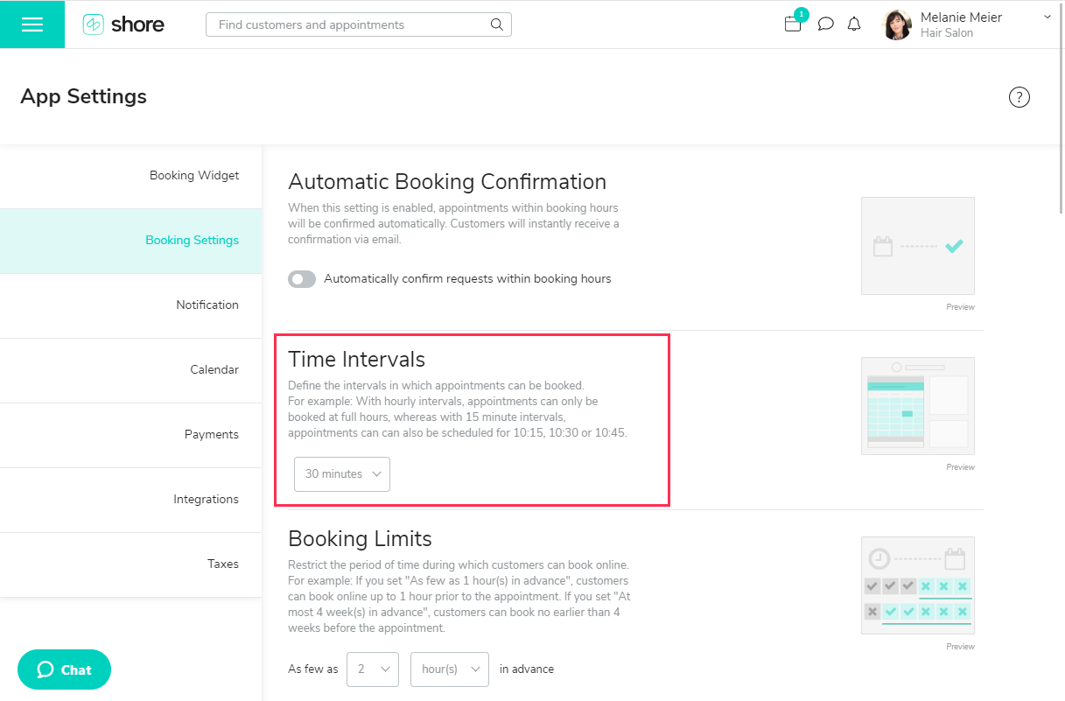This screenshot has height=701, width=1065.
Task: Click the Automatic Booking Confirmation heading
Action: tap(447, 182)
